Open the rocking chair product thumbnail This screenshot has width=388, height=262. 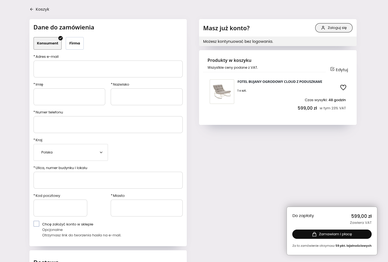point(222,92)
